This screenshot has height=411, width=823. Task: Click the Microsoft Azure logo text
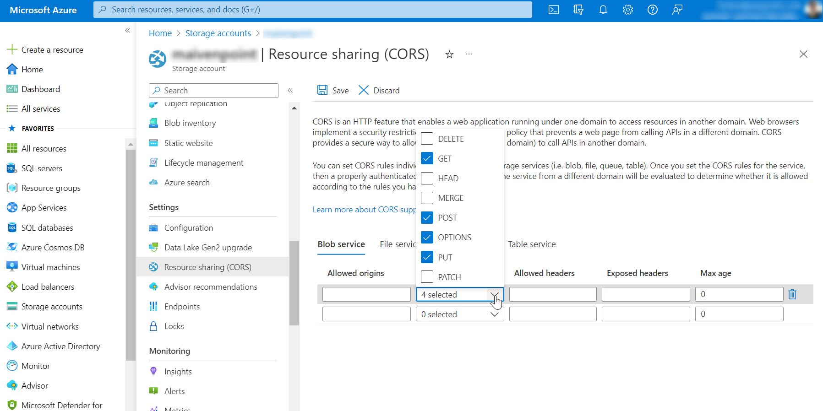point(43,10)
